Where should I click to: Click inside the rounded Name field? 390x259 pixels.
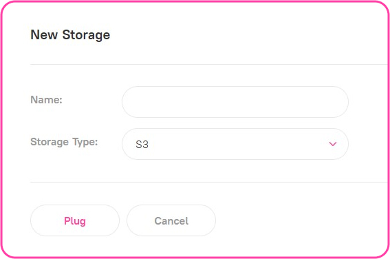tap(235, 102)
